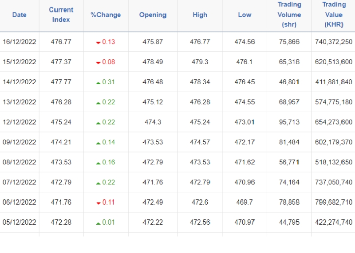Click the red down arrow beside 0.08
Image resolution: width=355 pixels, height=253 pixels.
coord(98,62)
